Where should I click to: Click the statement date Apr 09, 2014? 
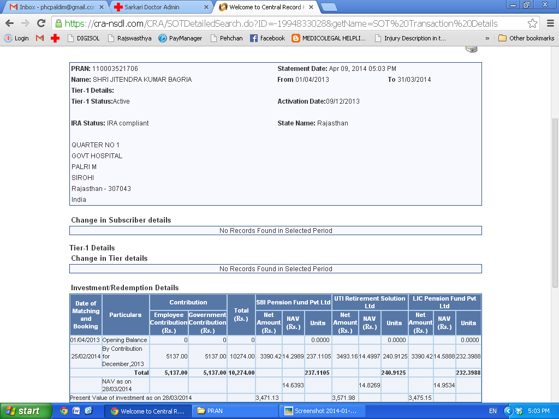click(362, 69)
